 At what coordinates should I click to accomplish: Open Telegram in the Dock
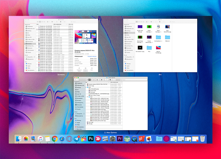point(76,139)
